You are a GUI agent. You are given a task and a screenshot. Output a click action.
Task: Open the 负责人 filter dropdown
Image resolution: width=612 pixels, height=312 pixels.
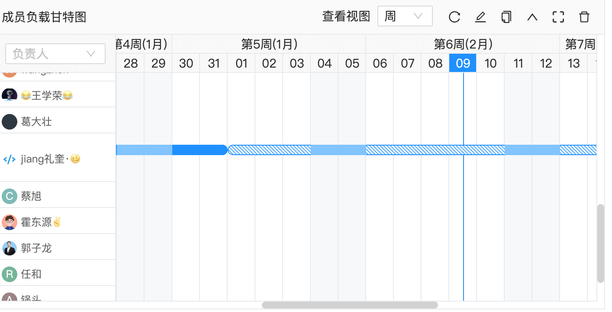coord(55,53)
